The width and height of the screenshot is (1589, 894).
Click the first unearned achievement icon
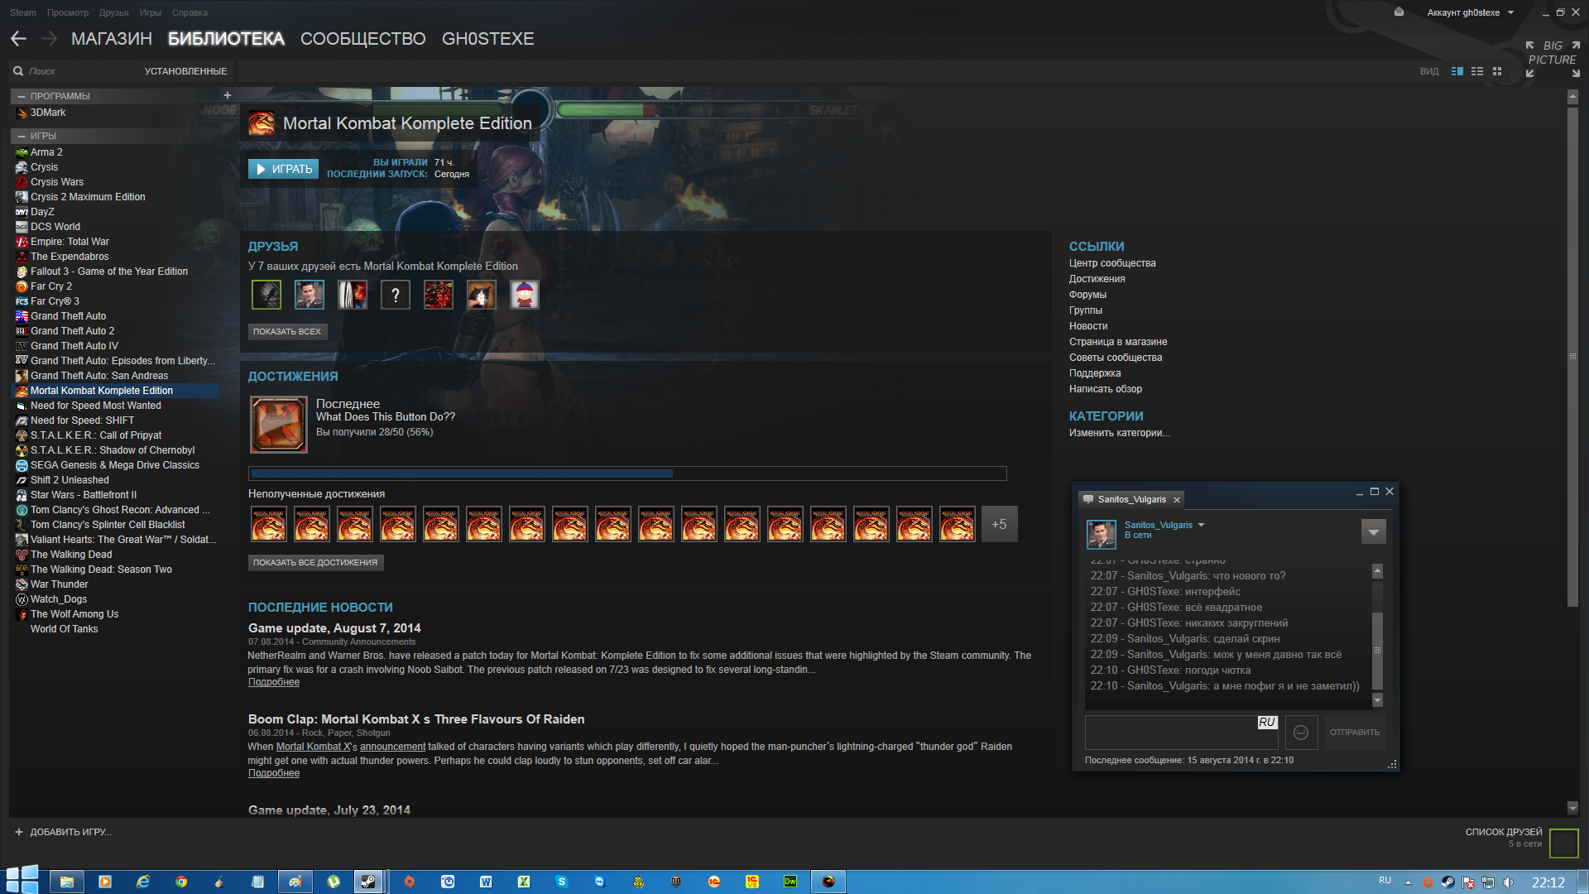268,524
